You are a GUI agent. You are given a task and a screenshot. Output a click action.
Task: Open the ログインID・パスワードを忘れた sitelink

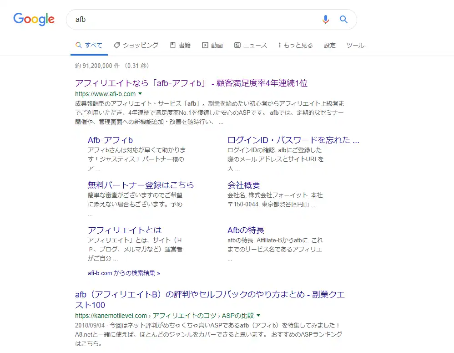point(293,140)
